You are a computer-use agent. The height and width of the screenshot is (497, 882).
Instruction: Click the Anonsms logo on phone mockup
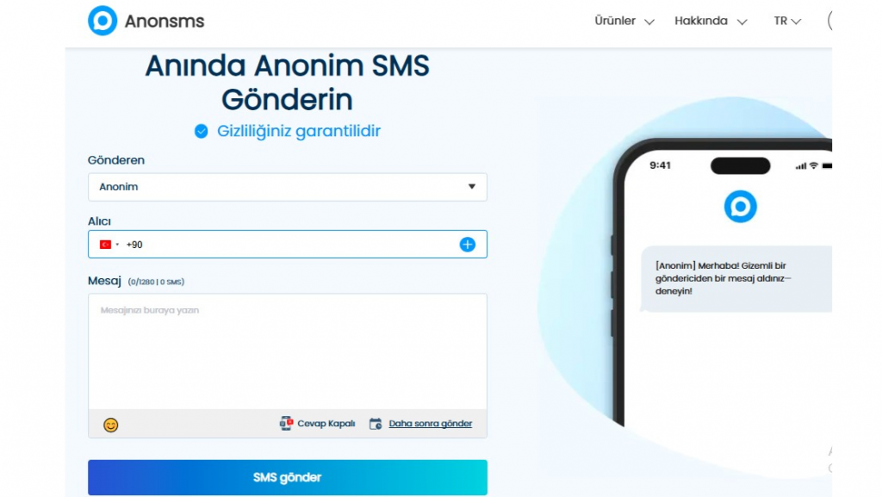click(x=740, y=207)
